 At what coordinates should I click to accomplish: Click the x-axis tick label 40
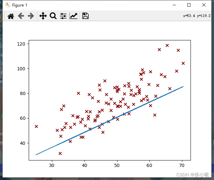click(84, 165)
